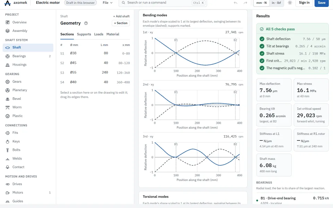Click the Geometry help question-mark icon
The width and height of the screenshot is (333, 208).
point(86,23)
